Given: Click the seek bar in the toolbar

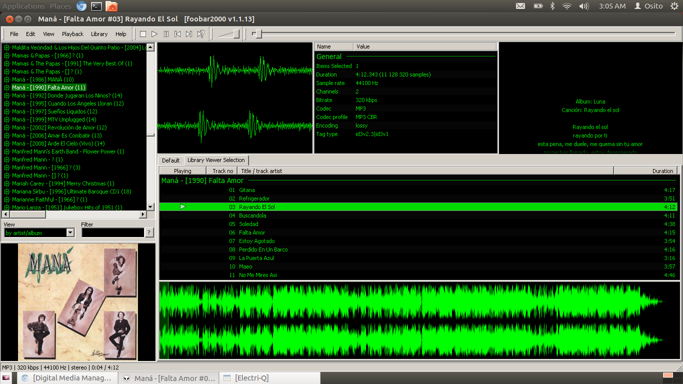Looking at the screenshot, I should 463,34.
